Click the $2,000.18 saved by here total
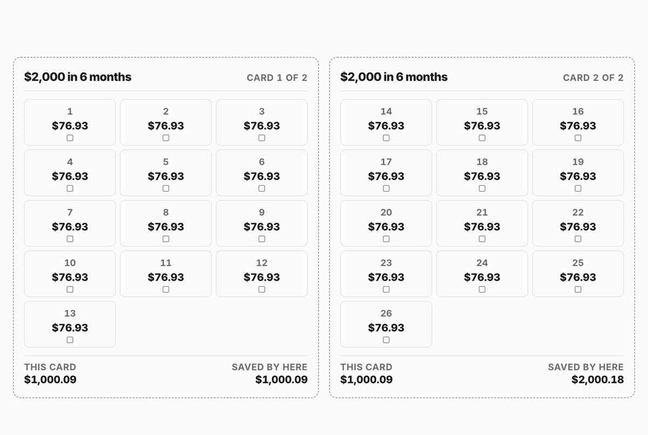This screenshot has width=648, height=435. click(598, 379)
